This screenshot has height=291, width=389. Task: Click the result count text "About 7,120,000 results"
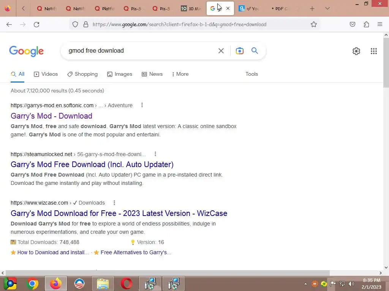pos(39,91)
